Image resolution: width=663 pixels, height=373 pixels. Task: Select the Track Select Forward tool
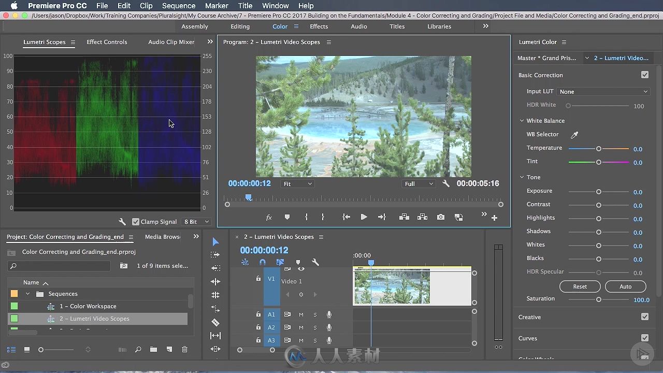coord(215,255)
